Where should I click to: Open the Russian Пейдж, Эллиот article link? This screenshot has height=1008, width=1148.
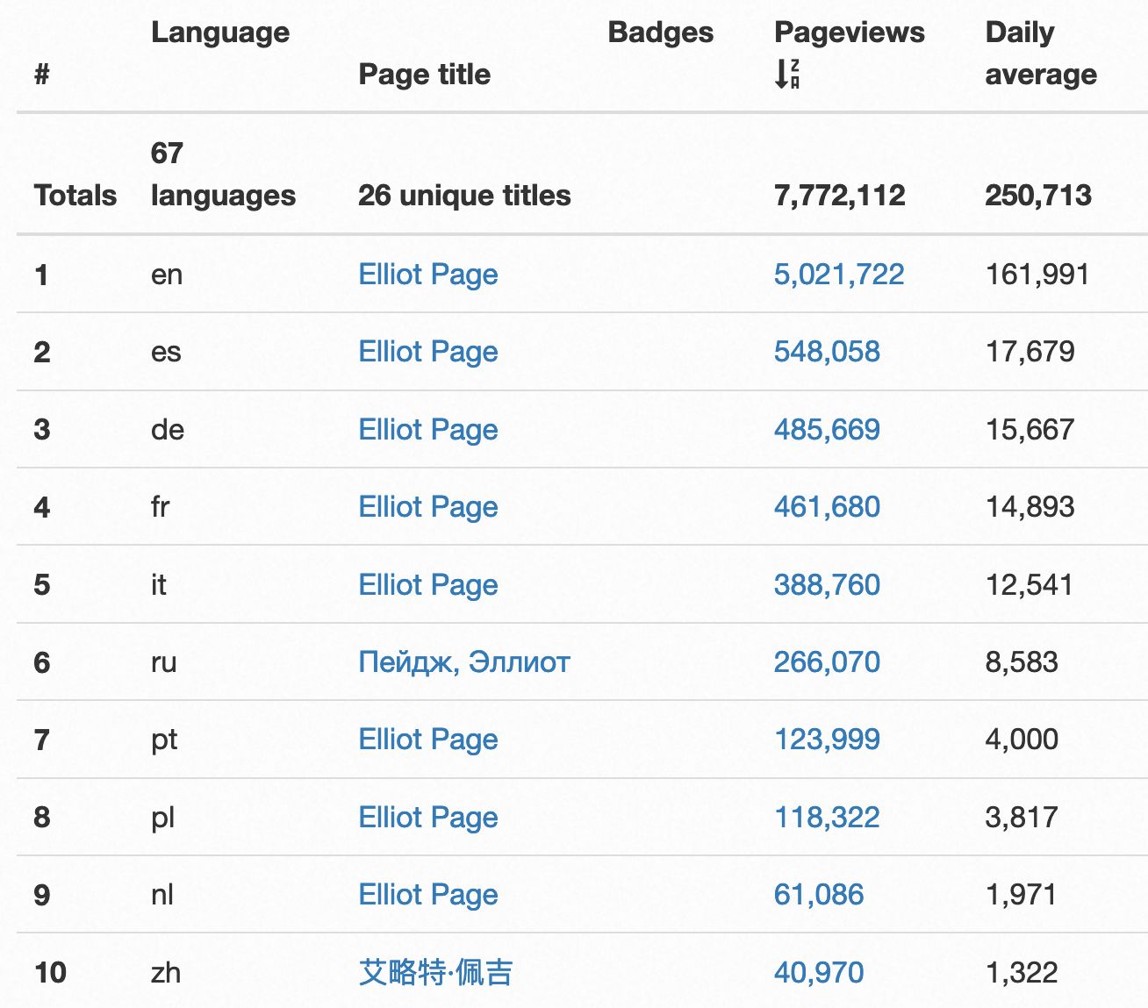coord(464,662)
